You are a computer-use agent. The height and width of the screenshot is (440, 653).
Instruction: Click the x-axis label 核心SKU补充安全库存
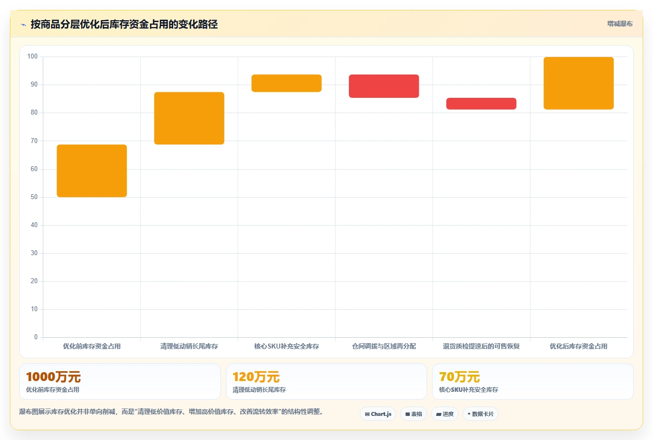click(x=286, y=346)
